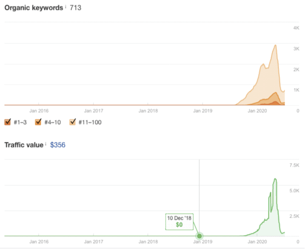Click the Jan 2018 label on keywords chart

148,111
